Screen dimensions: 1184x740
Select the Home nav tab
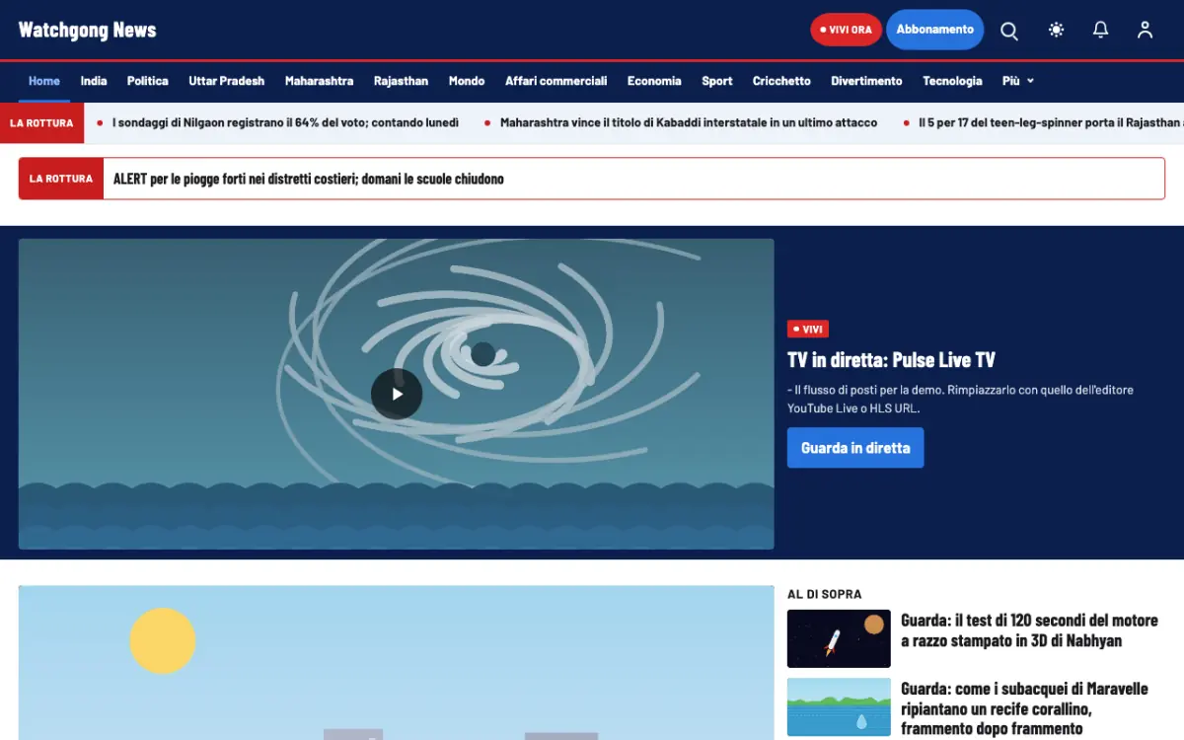(44, 81)
